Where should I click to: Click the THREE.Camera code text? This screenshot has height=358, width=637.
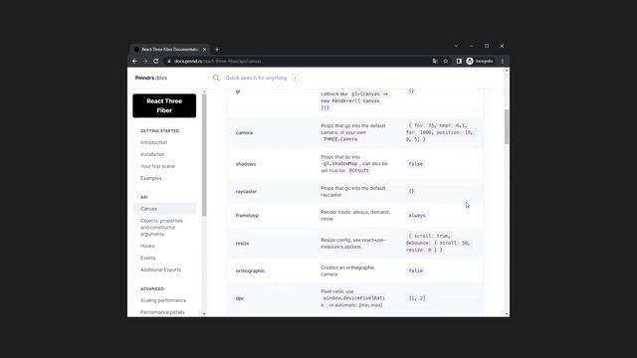tap(340, 139)
